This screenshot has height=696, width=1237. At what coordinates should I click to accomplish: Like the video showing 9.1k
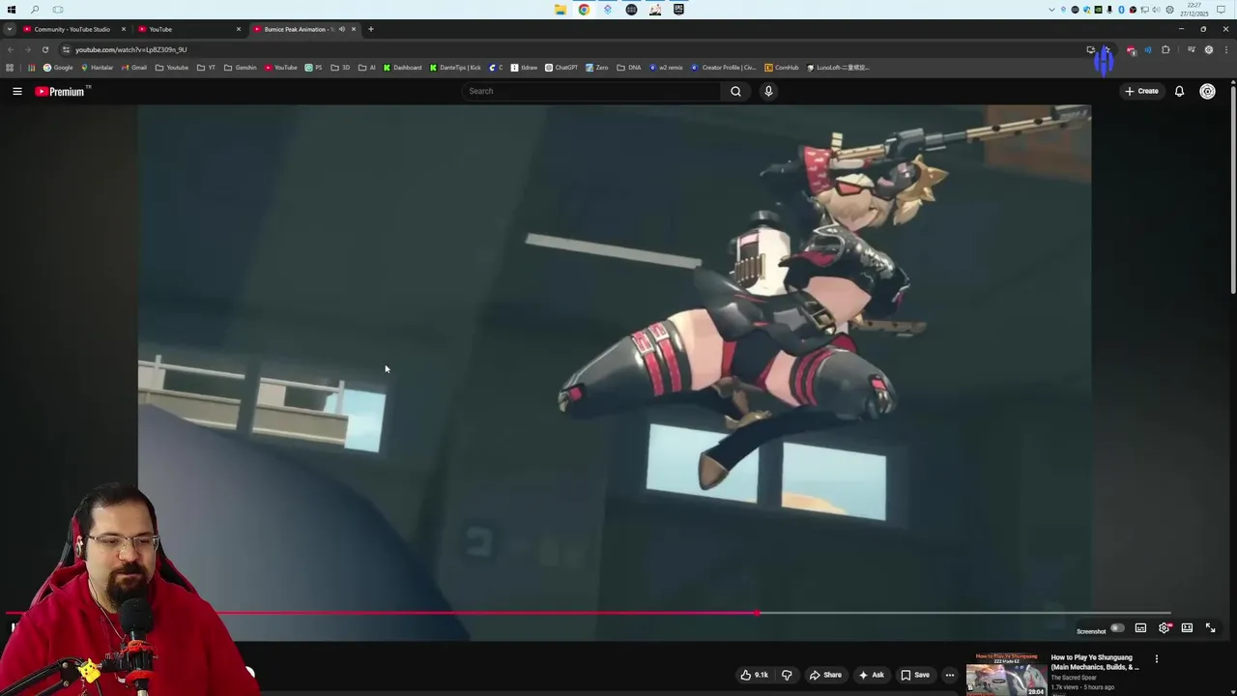tap(754, 675)
